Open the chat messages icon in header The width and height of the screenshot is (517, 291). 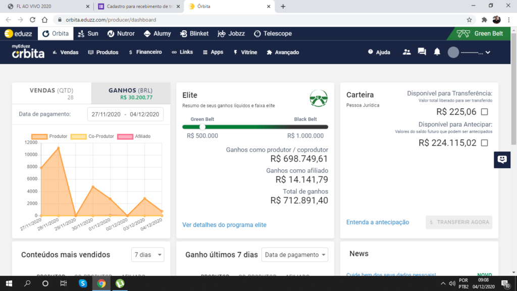[x=422, y=52]
